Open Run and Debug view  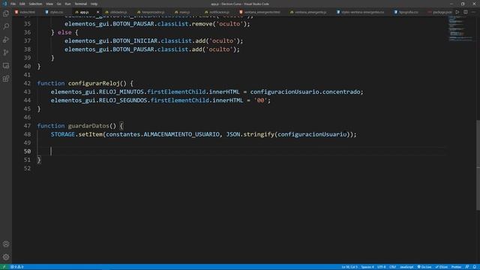[6, 40]
